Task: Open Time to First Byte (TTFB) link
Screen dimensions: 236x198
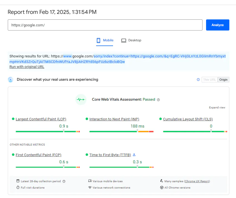Action: [x=110, y=155]
